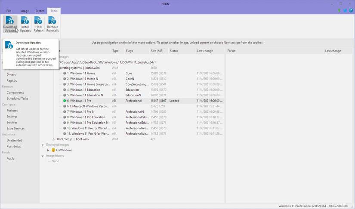
Task: Open the Apply page
Action: pos(10,159)
